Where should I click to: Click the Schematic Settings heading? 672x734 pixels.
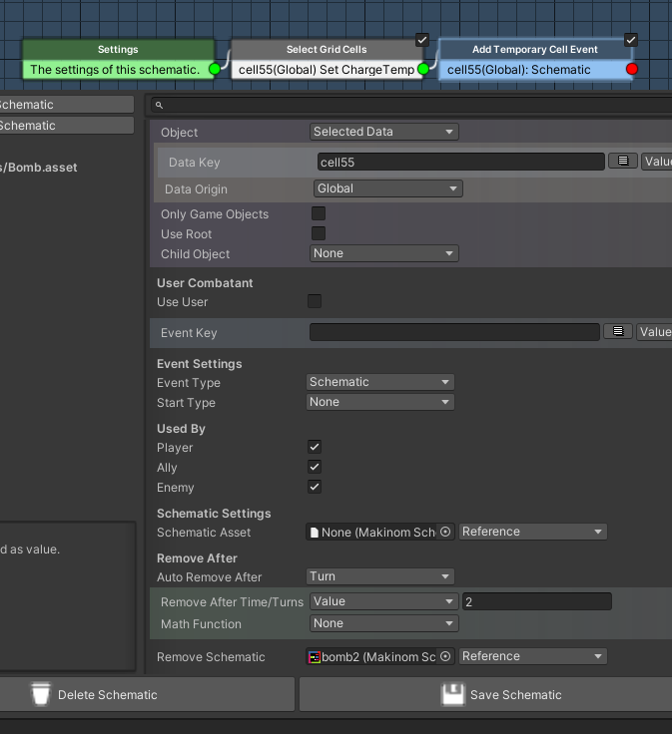pyautogui.click(x=214, y=514)
